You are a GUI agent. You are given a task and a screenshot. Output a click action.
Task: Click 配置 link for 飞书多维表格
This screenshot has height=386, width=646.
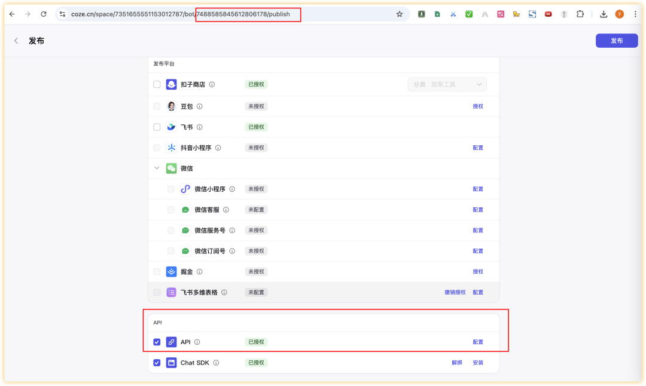478,292
